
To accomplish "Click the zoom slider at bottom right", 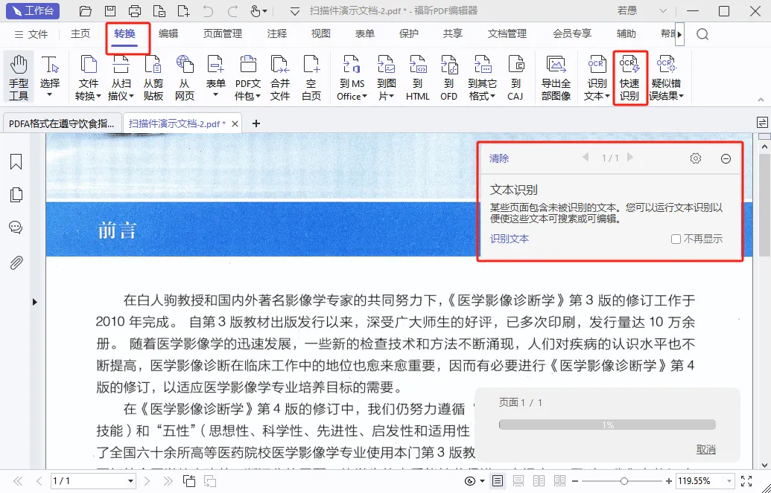I will 626,482.
